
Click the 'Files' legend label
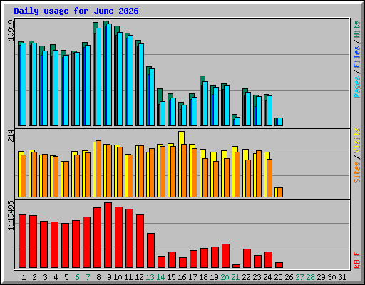pyautogui.click(x=356, y=57)
